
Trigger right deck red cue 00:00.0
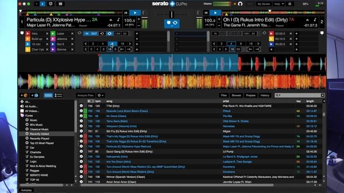[x=271, y=34]
